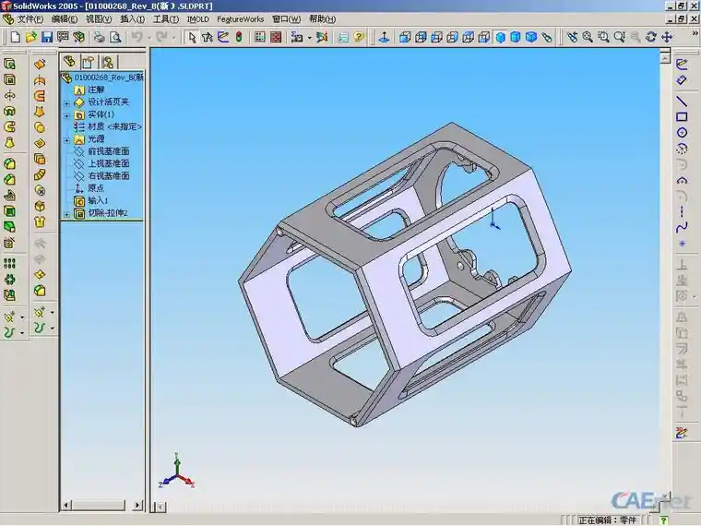Click the Previous View icon
Viewport: 701px width, 526px height.
pyautogui.click(x=572, y=37)
